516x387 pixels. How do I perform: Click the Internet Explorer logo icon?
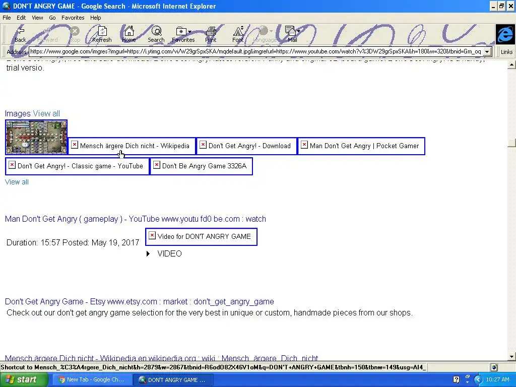(x=505, y=34)
